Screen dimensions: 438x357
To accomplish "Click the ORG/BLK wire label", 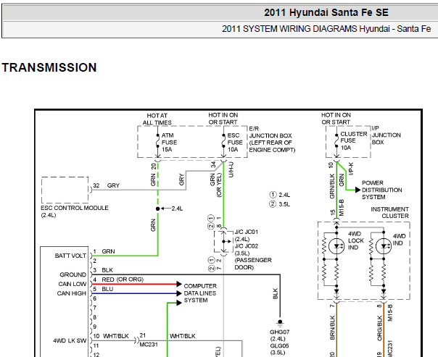I will pyautogui.click(x=379, y=328).
